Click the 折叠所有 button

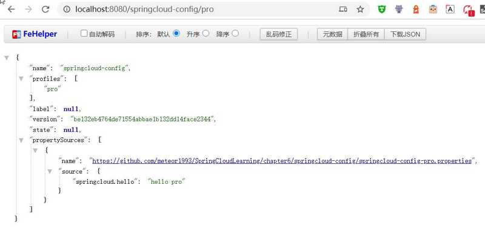click(x=366, y=34)
